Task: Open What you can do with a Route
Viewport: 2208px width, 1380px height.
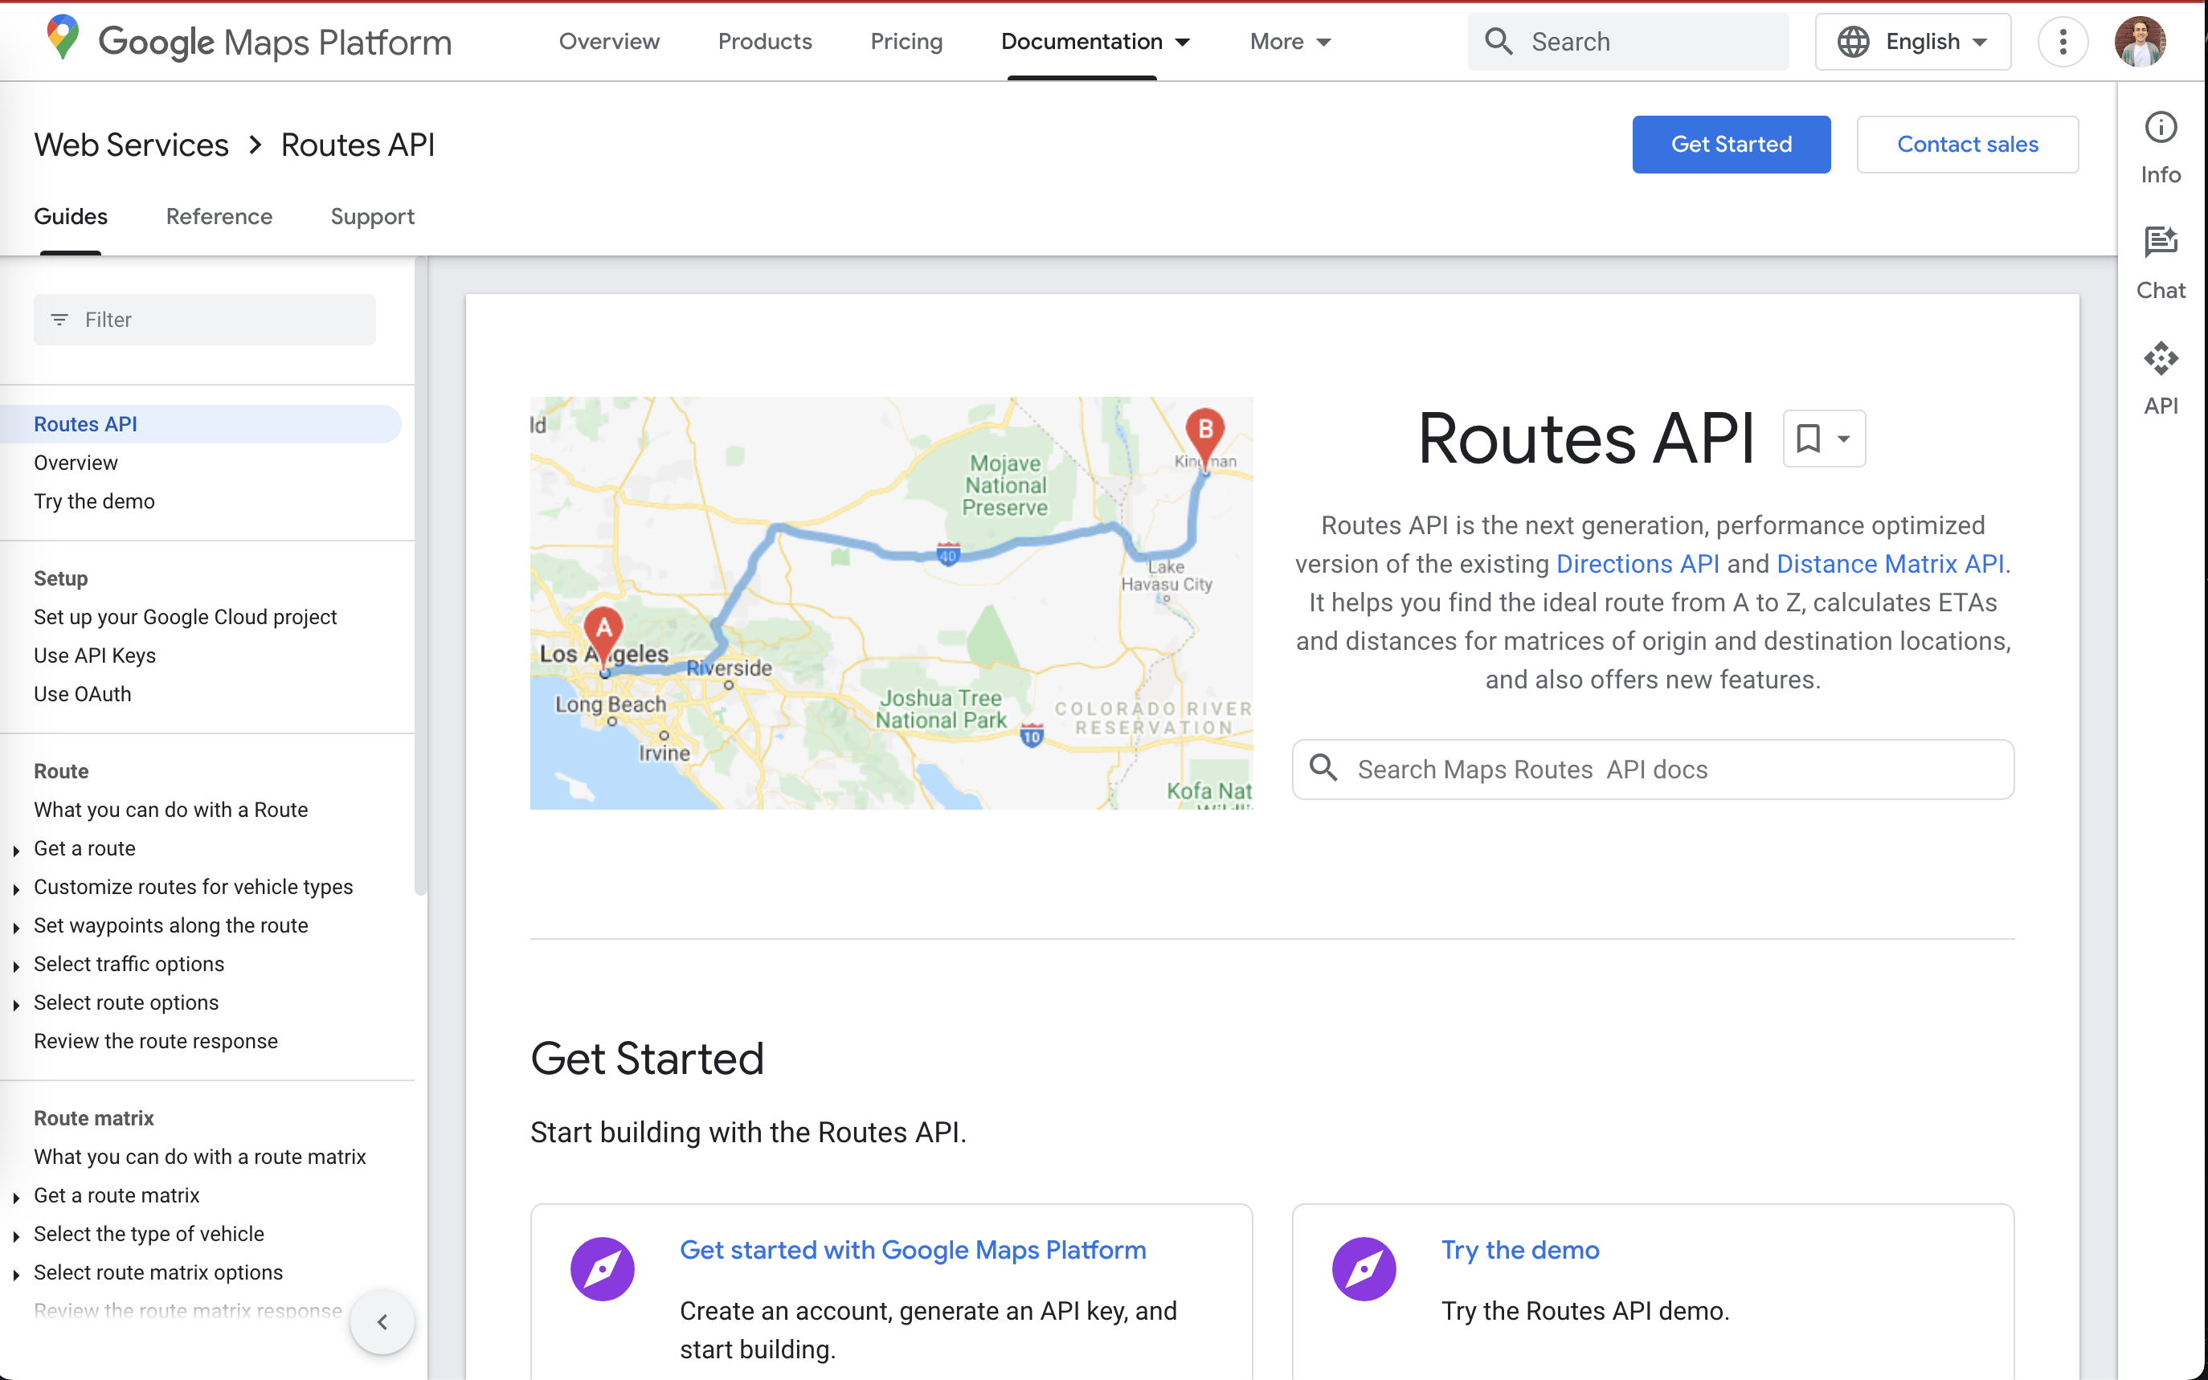Action: coord(170,810)
